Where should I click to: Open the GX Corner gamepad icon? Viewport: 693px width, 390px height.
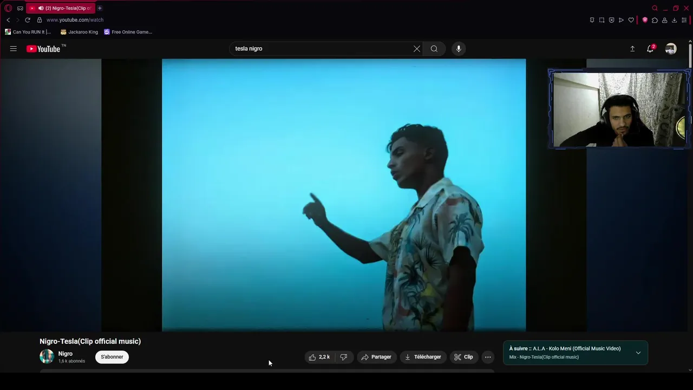click(20, 8)
